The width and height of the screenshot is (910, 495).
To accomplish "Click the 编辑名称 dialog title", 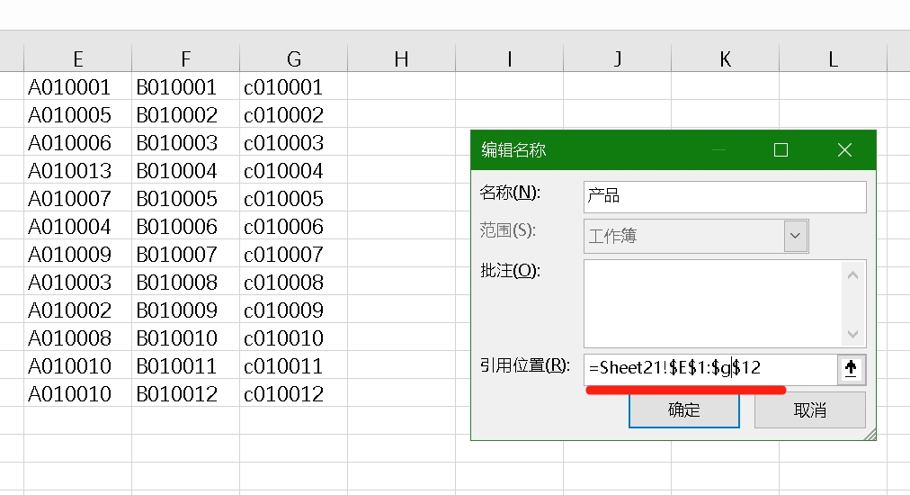I will point(513,150).
